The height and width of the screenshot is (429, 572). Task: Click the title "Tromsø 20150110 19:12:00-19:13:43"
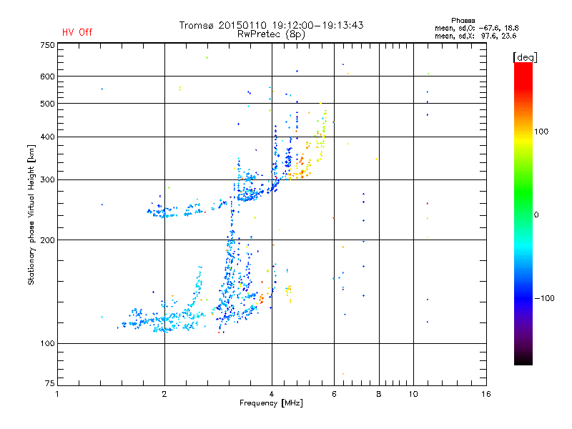point(271,25)
